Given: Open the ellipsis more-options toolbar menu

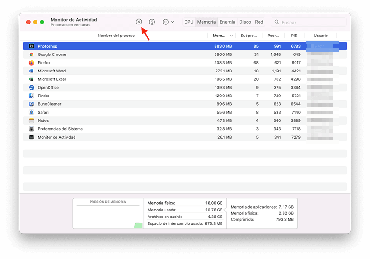Looking at the screenshot, I should point(168,22).
